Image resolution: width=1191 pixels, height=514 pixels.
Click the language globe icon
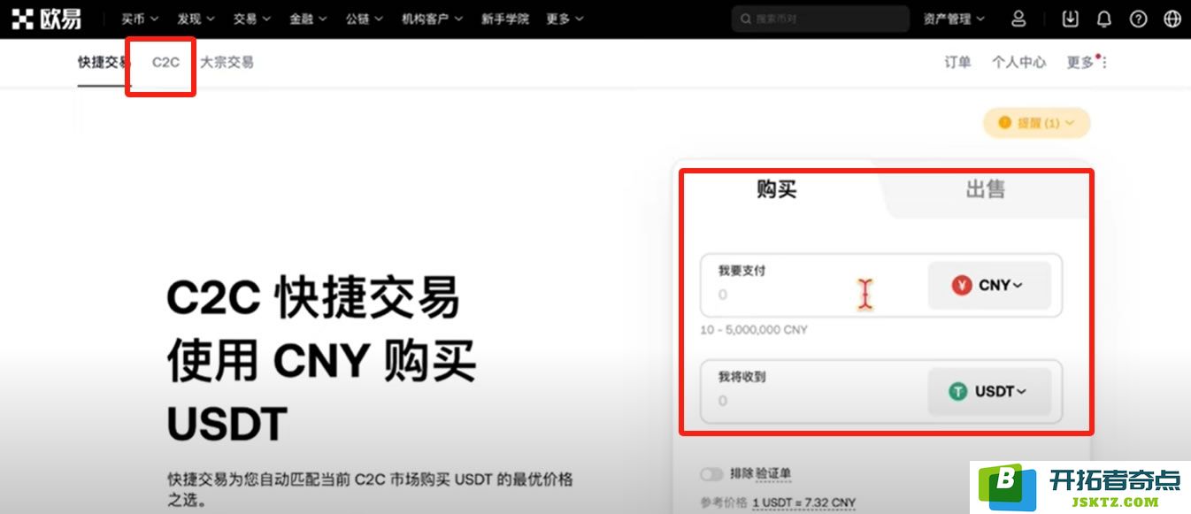[1172, 19]
